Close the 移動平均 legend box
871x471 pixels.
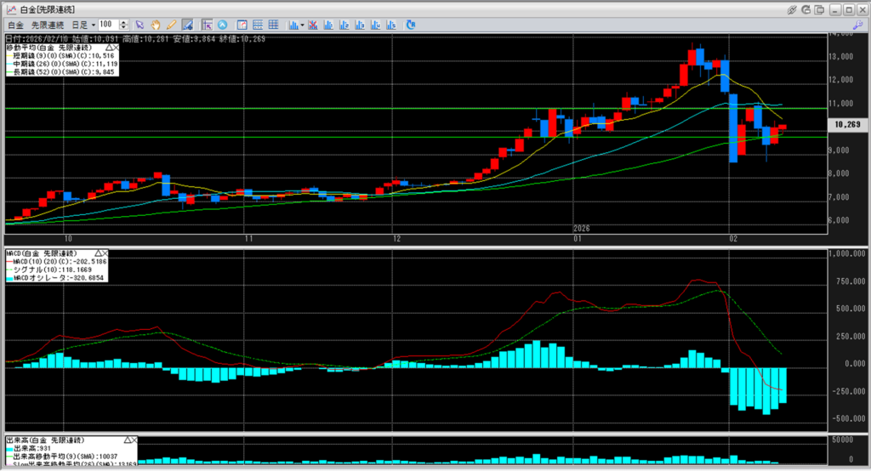pos(116,48)
